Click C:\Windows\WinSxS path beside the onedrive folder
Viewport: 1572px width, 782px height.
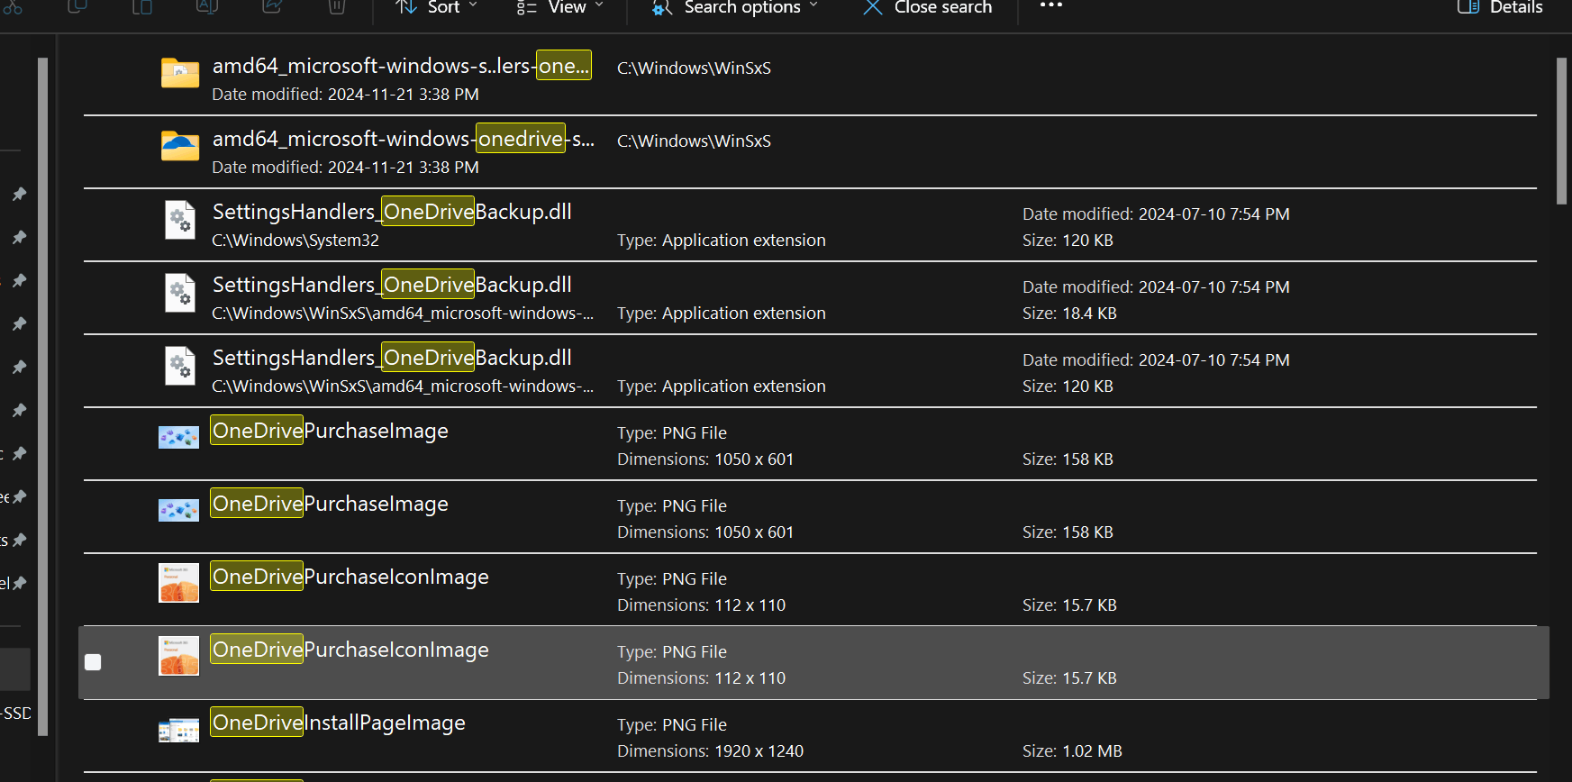click(x=694, y=141)
